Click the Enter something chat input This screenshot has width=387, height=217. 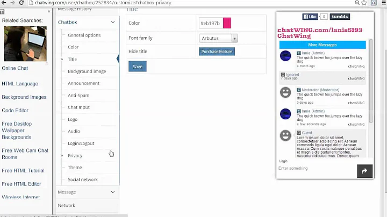(x=318, y=169)
